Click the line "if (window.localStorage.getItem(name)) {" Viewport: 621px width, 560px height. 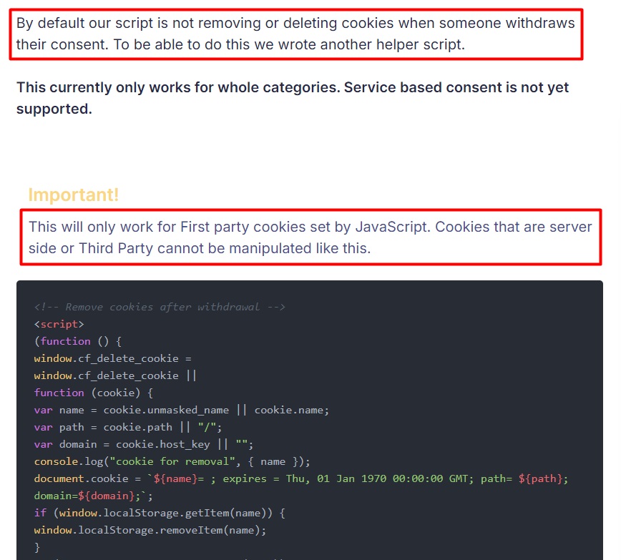pos(160,514)
